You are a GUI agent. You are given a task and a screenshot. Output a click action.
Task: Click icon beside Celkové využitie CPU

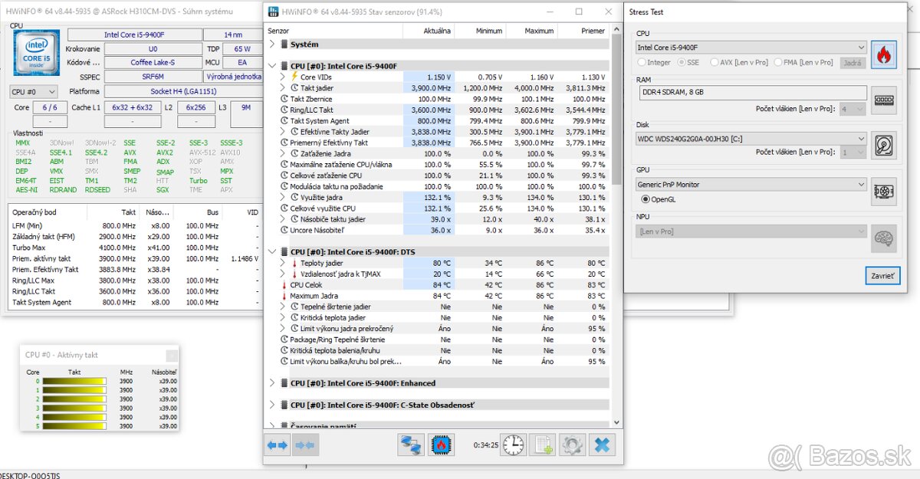(x=284, y=208)
